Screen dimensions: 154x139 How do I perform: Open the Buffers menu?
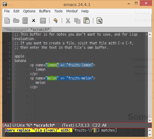45,11
